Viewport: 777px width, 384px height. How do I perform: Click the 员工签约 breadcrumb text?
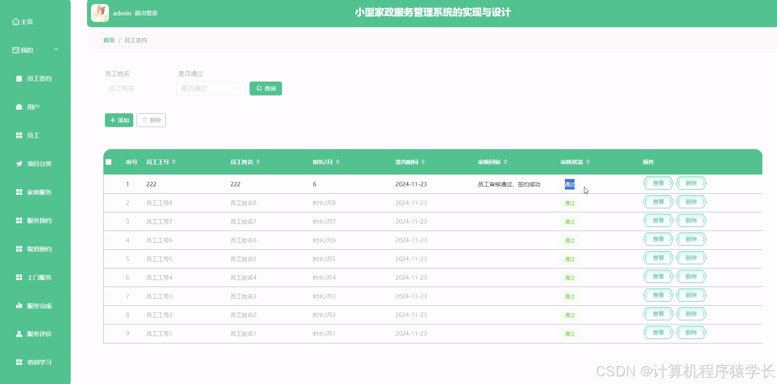136,40
